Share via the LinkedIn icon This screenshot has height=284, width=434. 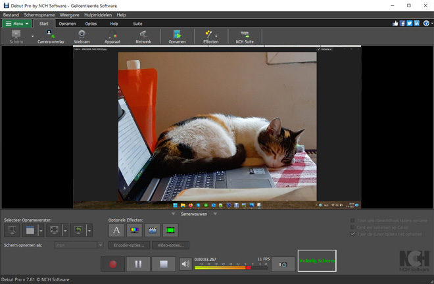[x=416, y=24]
